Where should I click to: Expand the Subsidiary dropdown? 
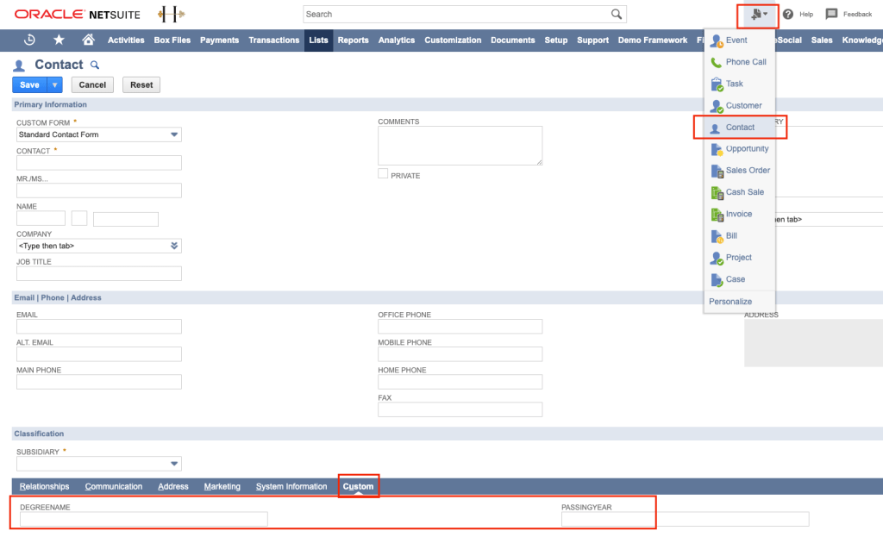(174, 463)
